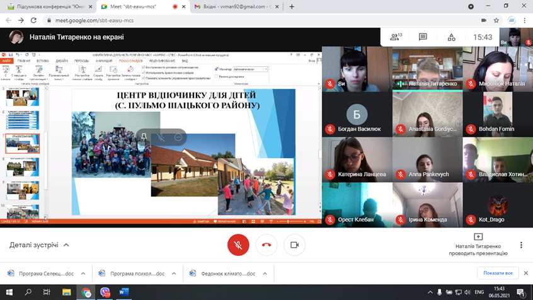Click the Показати все button
The width and height of the screenshot is (533, 300).
pos(499,273)
